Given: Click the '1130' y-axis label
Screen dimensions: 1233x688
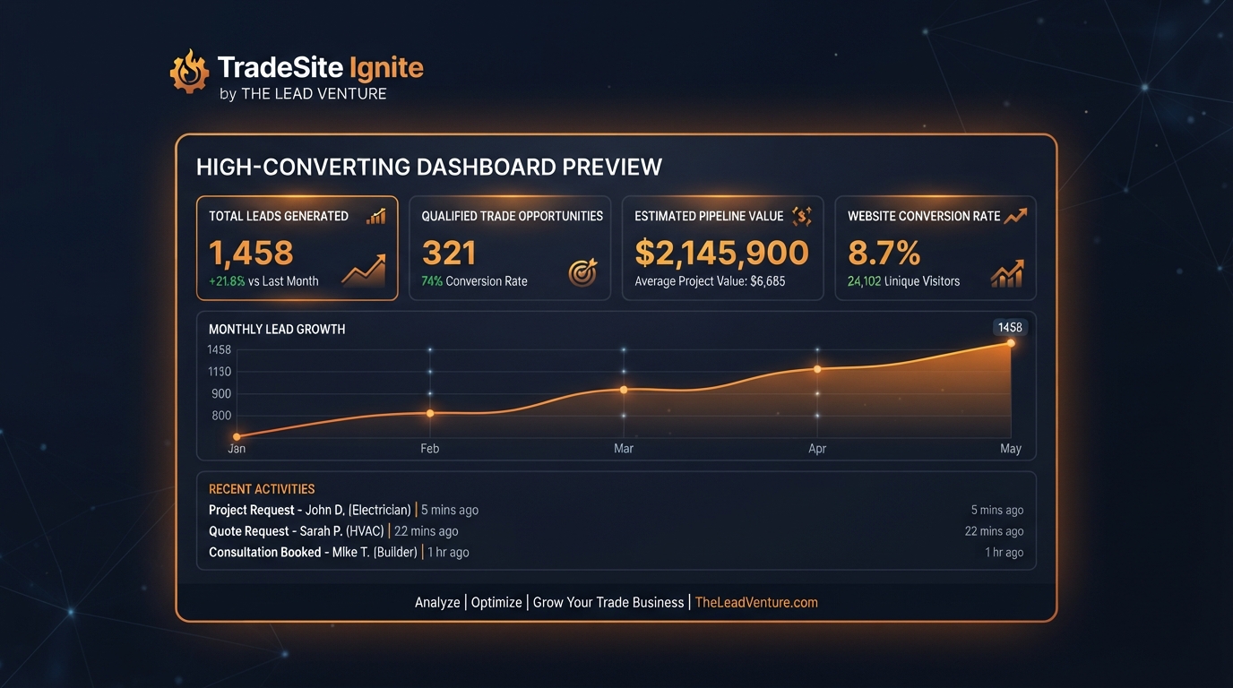Looking at the screenshot, I should [220, 372].
